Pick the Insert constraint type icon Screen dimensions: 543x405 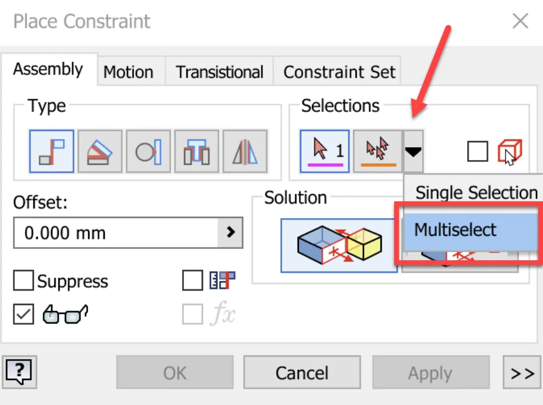pos(196,151)
